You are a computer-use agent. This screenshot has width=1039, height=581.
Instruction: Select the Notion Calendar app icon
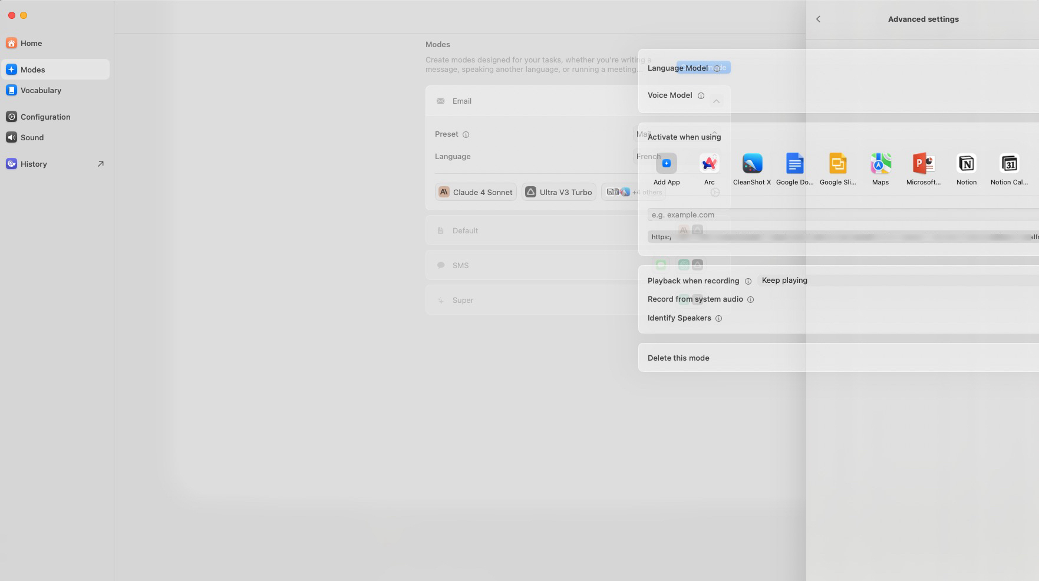1010,163
